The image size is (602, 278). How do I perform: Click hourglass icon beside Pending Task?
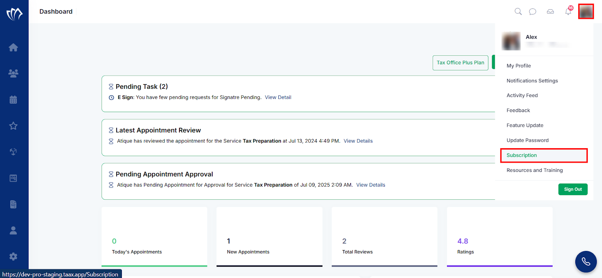(111, 87)
